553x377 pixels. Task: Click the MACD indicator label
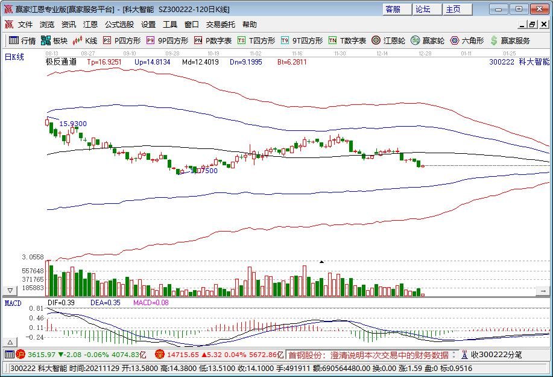(13, 303)
